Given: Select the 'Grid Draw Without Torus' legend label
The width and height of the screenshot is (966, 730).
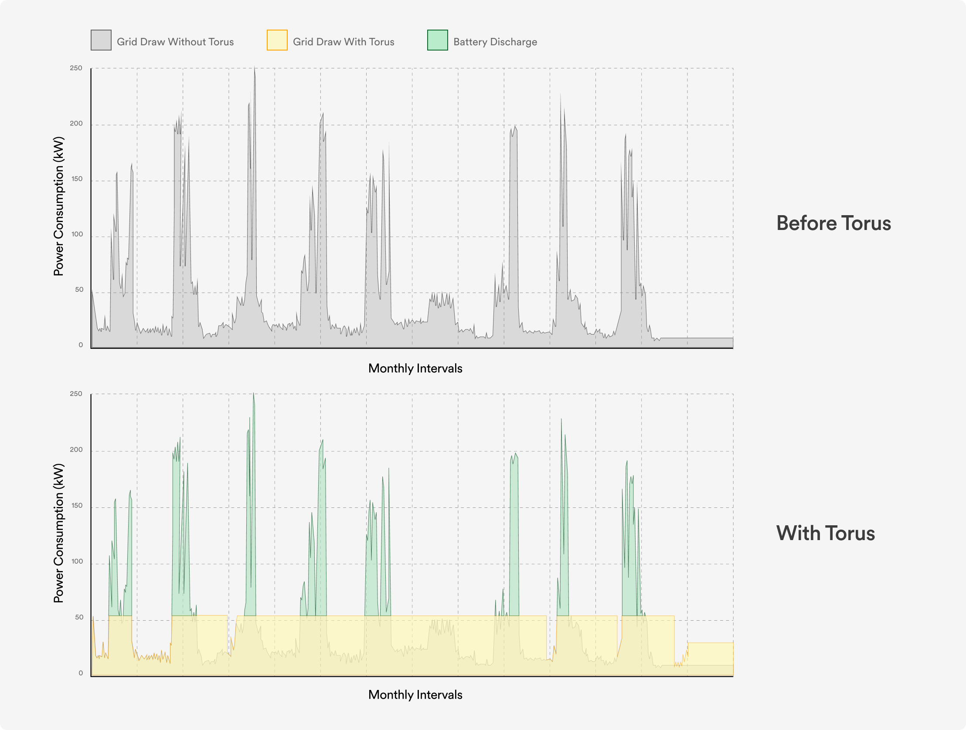Looking at the screenshot, I should click(175, 42).
